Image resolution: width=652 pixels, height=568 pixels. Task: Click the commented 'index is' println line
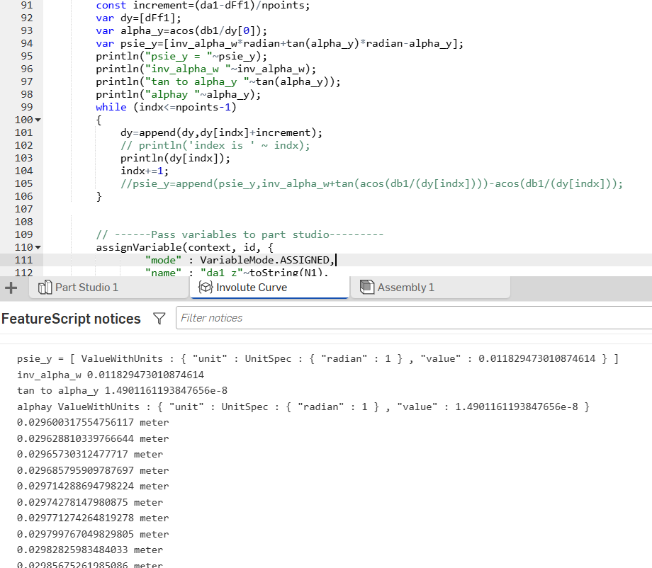point(215,145)
